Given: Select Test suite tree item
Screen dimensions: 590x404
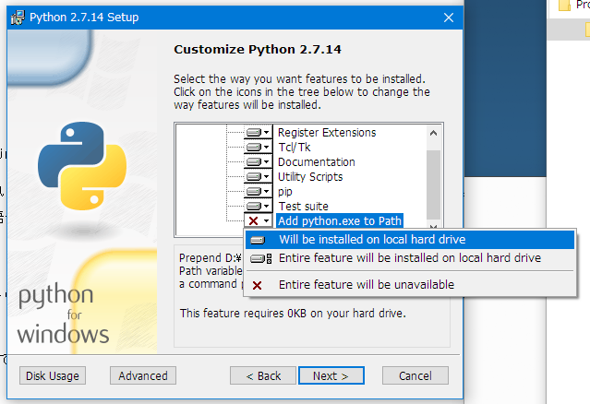Looking at the screenshot, I should tap(303, 206).
